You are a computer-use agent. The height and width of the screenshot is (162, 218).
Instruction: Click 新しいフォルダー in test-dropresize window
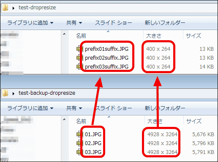click(x=165, y=23)
